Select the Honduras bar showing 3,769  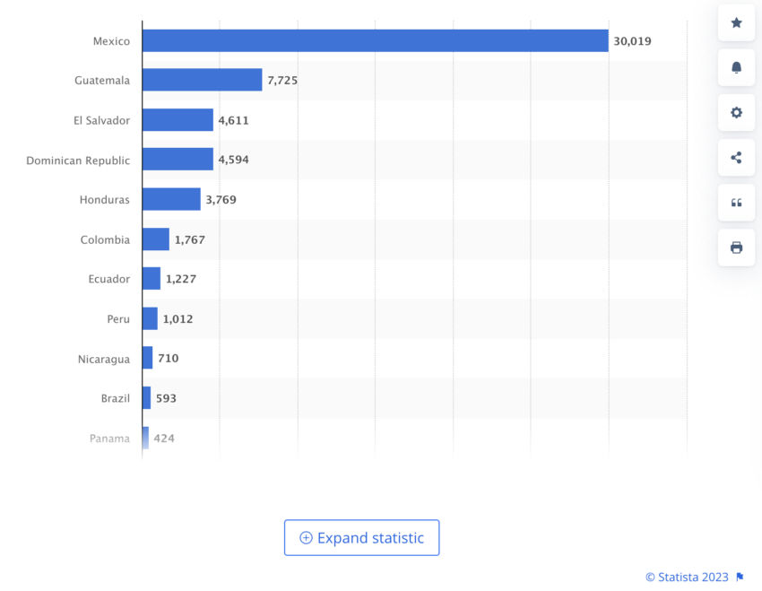(171, 199)
